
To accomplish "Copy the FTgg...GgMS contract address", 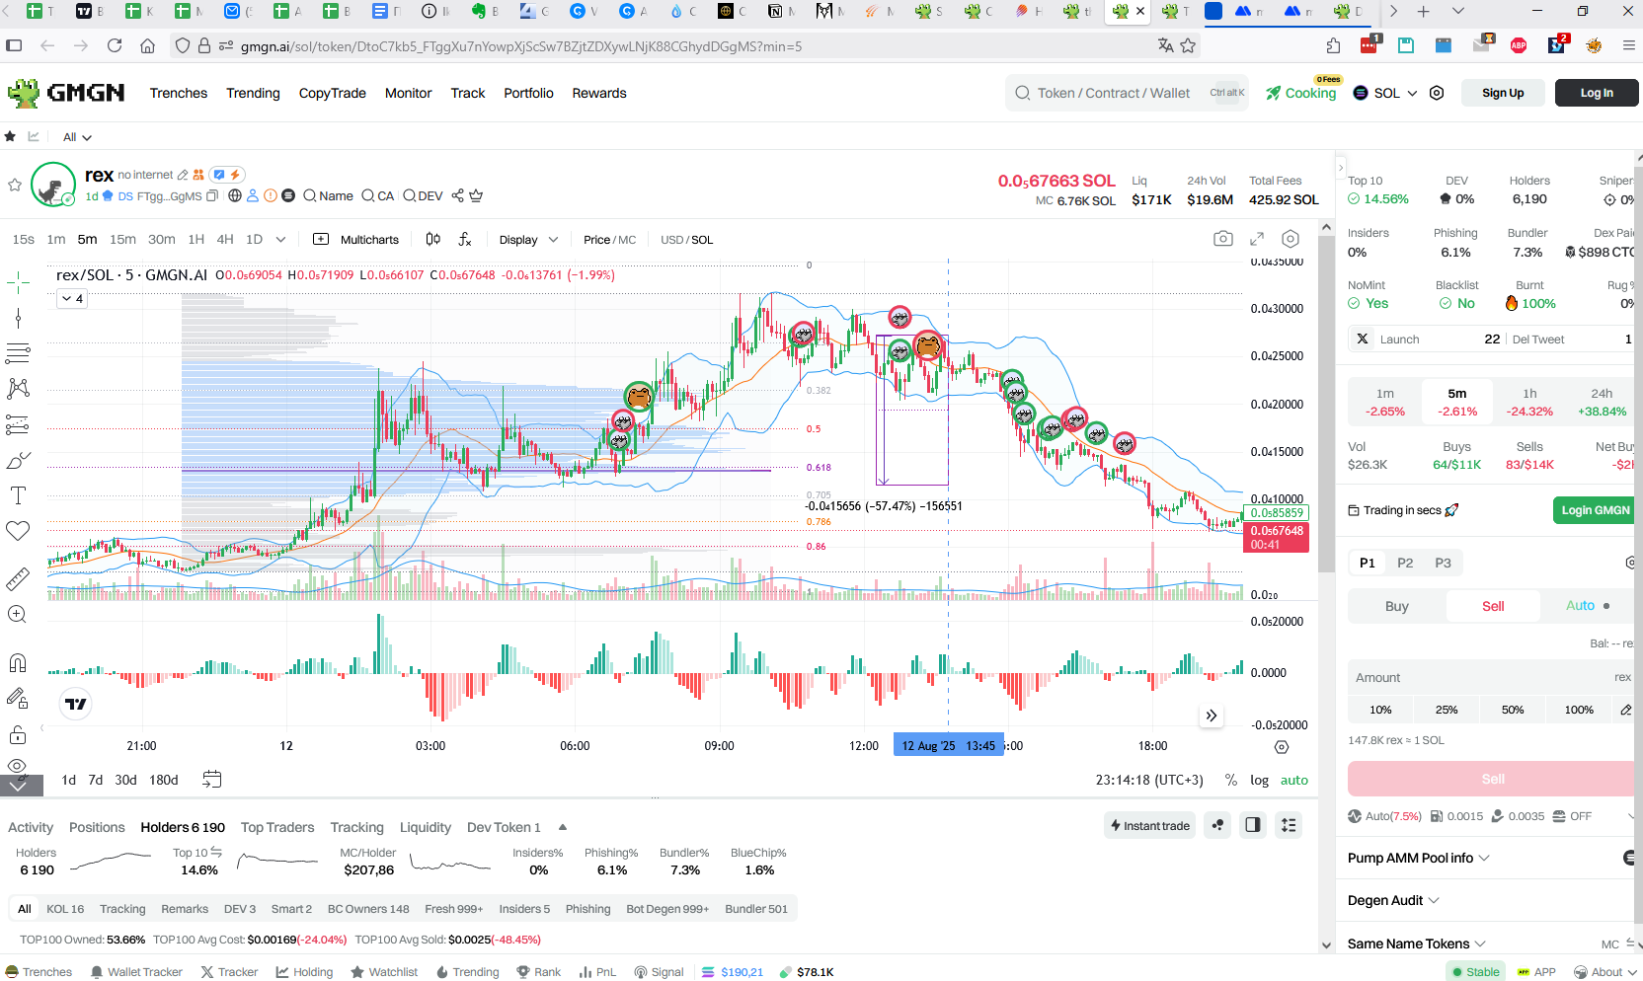I will coord(211,196).
